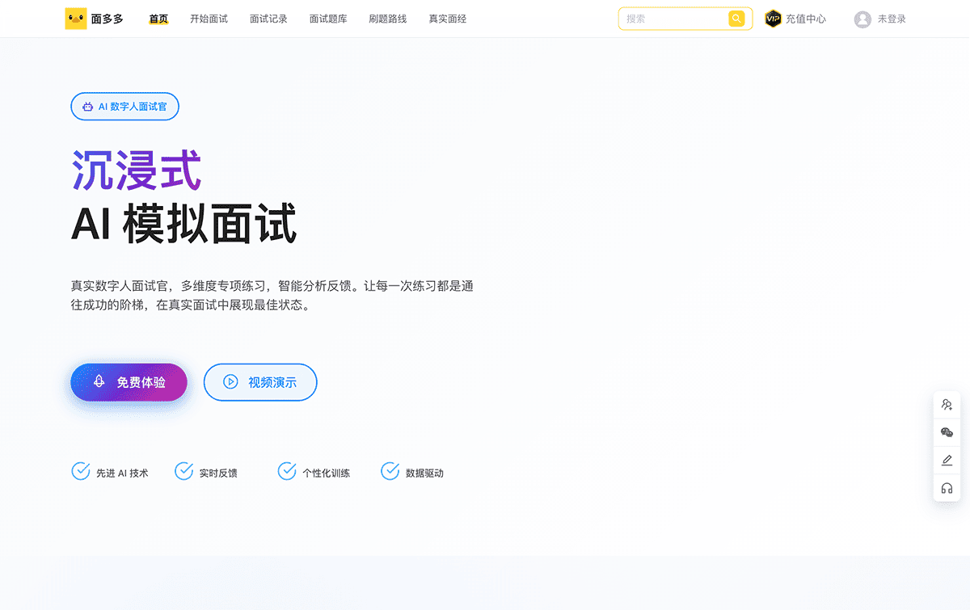The height and width of the screenshot is (610, 970).
Task: Go to 面试记录 in the navigation bar
Action: 268,19
